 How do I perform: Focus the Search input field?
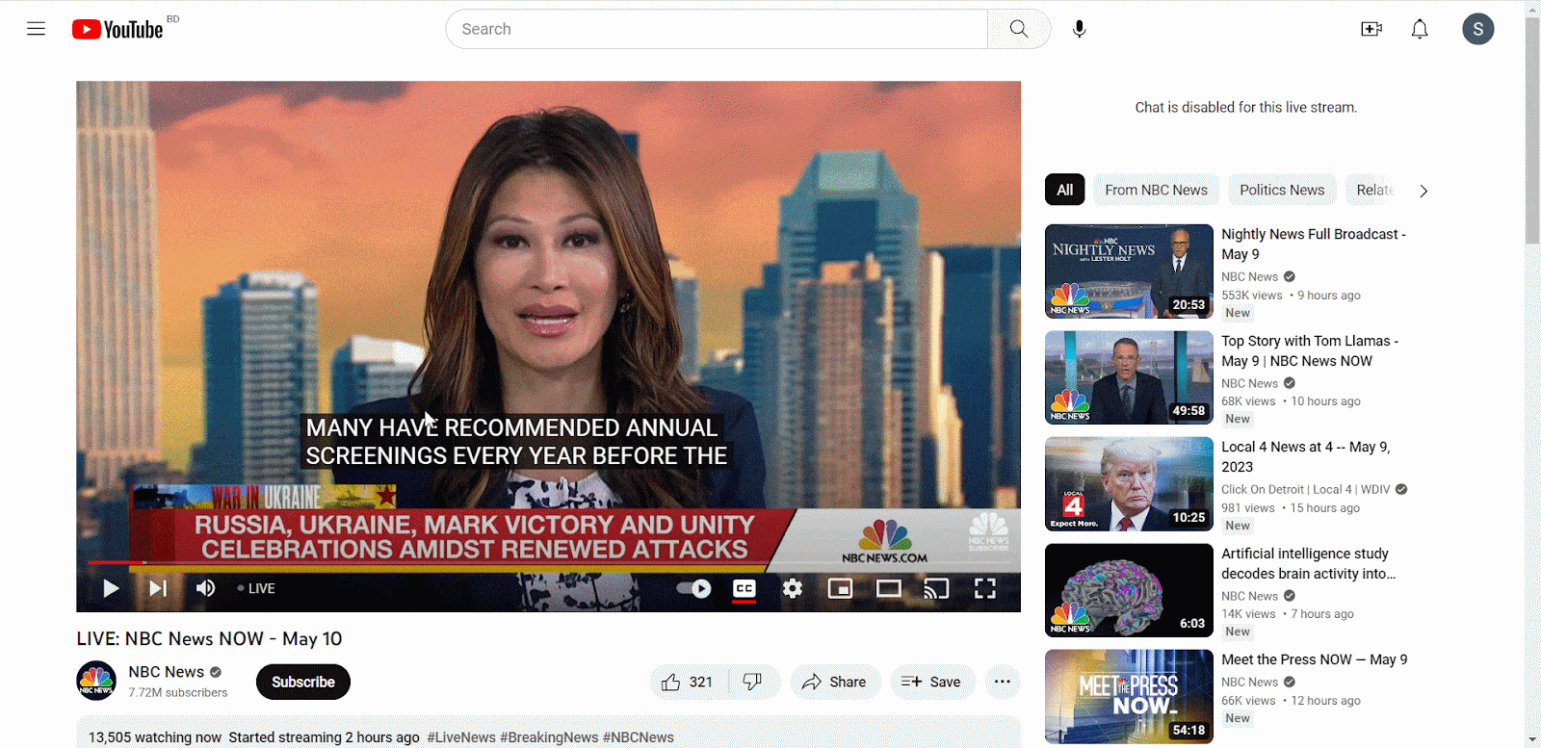coord(717,29)
